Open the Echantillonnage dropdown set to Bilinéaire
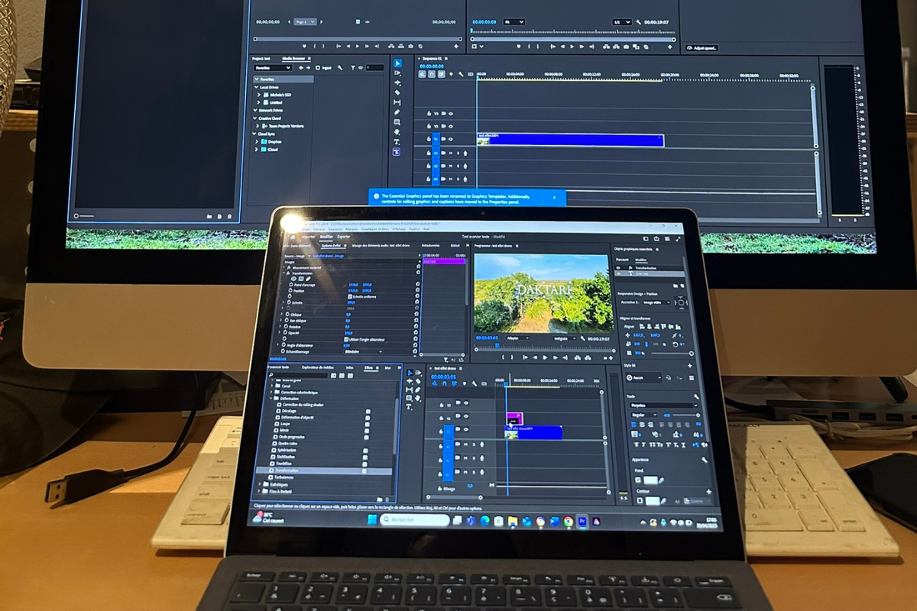Image resolution: width=917 pixels, height=611 pixels. coord(363,351)
